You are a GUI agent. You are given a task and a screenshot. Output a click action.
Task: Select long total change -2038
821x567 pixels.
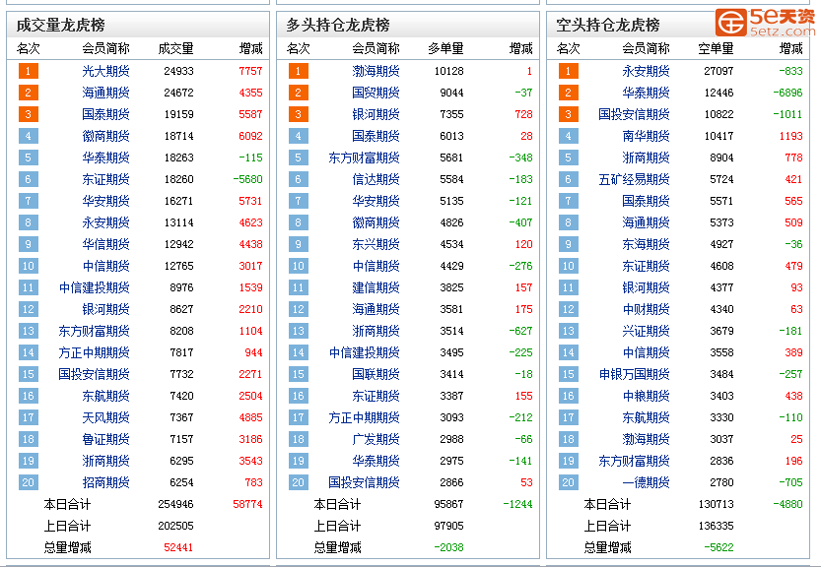[448, 547]
